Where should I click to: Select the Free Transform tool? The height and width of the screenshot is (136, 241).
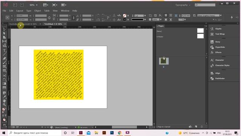click(4, 80)
